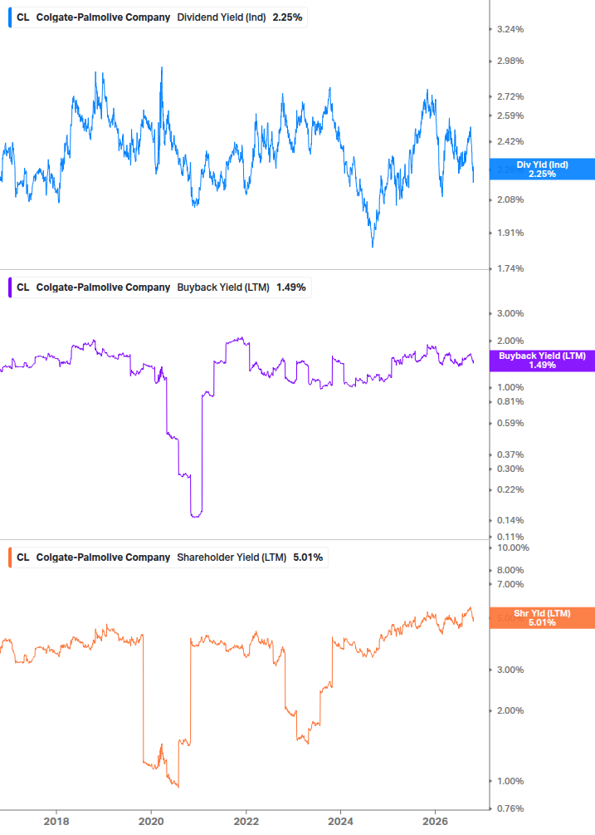Image resolution: width=595 pixels, height=835 pixels.
Task: Click the blue color bar of Dividend Yield legend
Action: 10,17
